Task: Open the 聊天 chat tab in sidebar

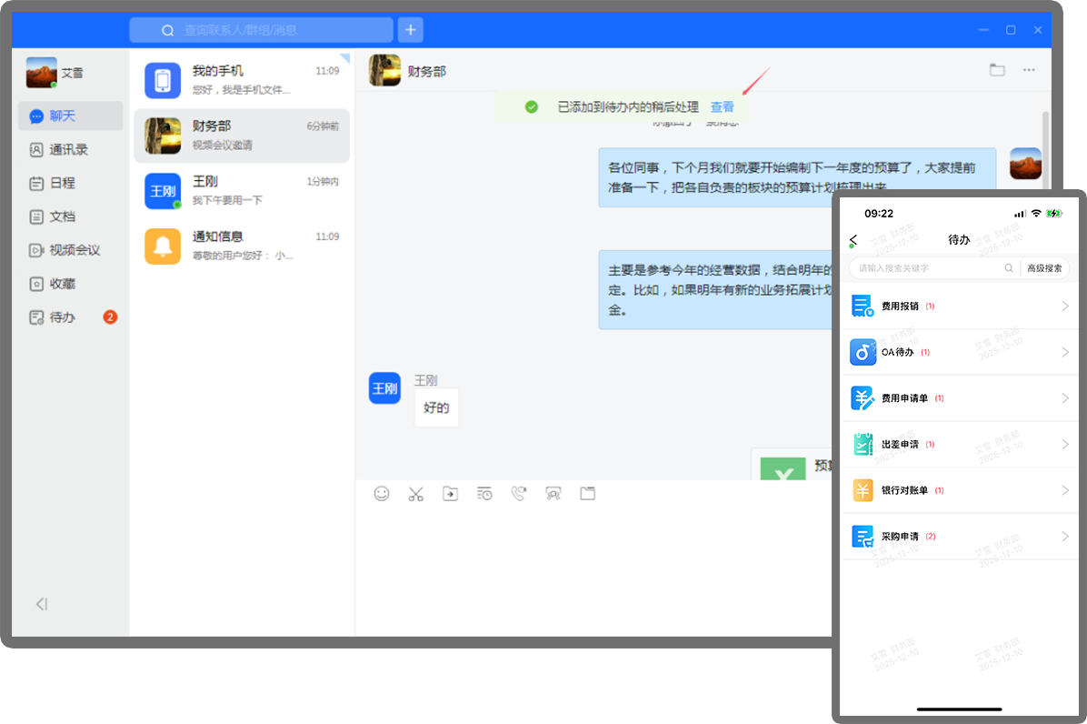Action: (x=70, y=116)
